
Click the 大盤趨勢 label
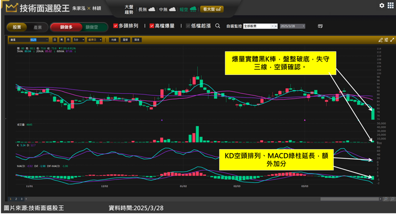tap(129, 9)
